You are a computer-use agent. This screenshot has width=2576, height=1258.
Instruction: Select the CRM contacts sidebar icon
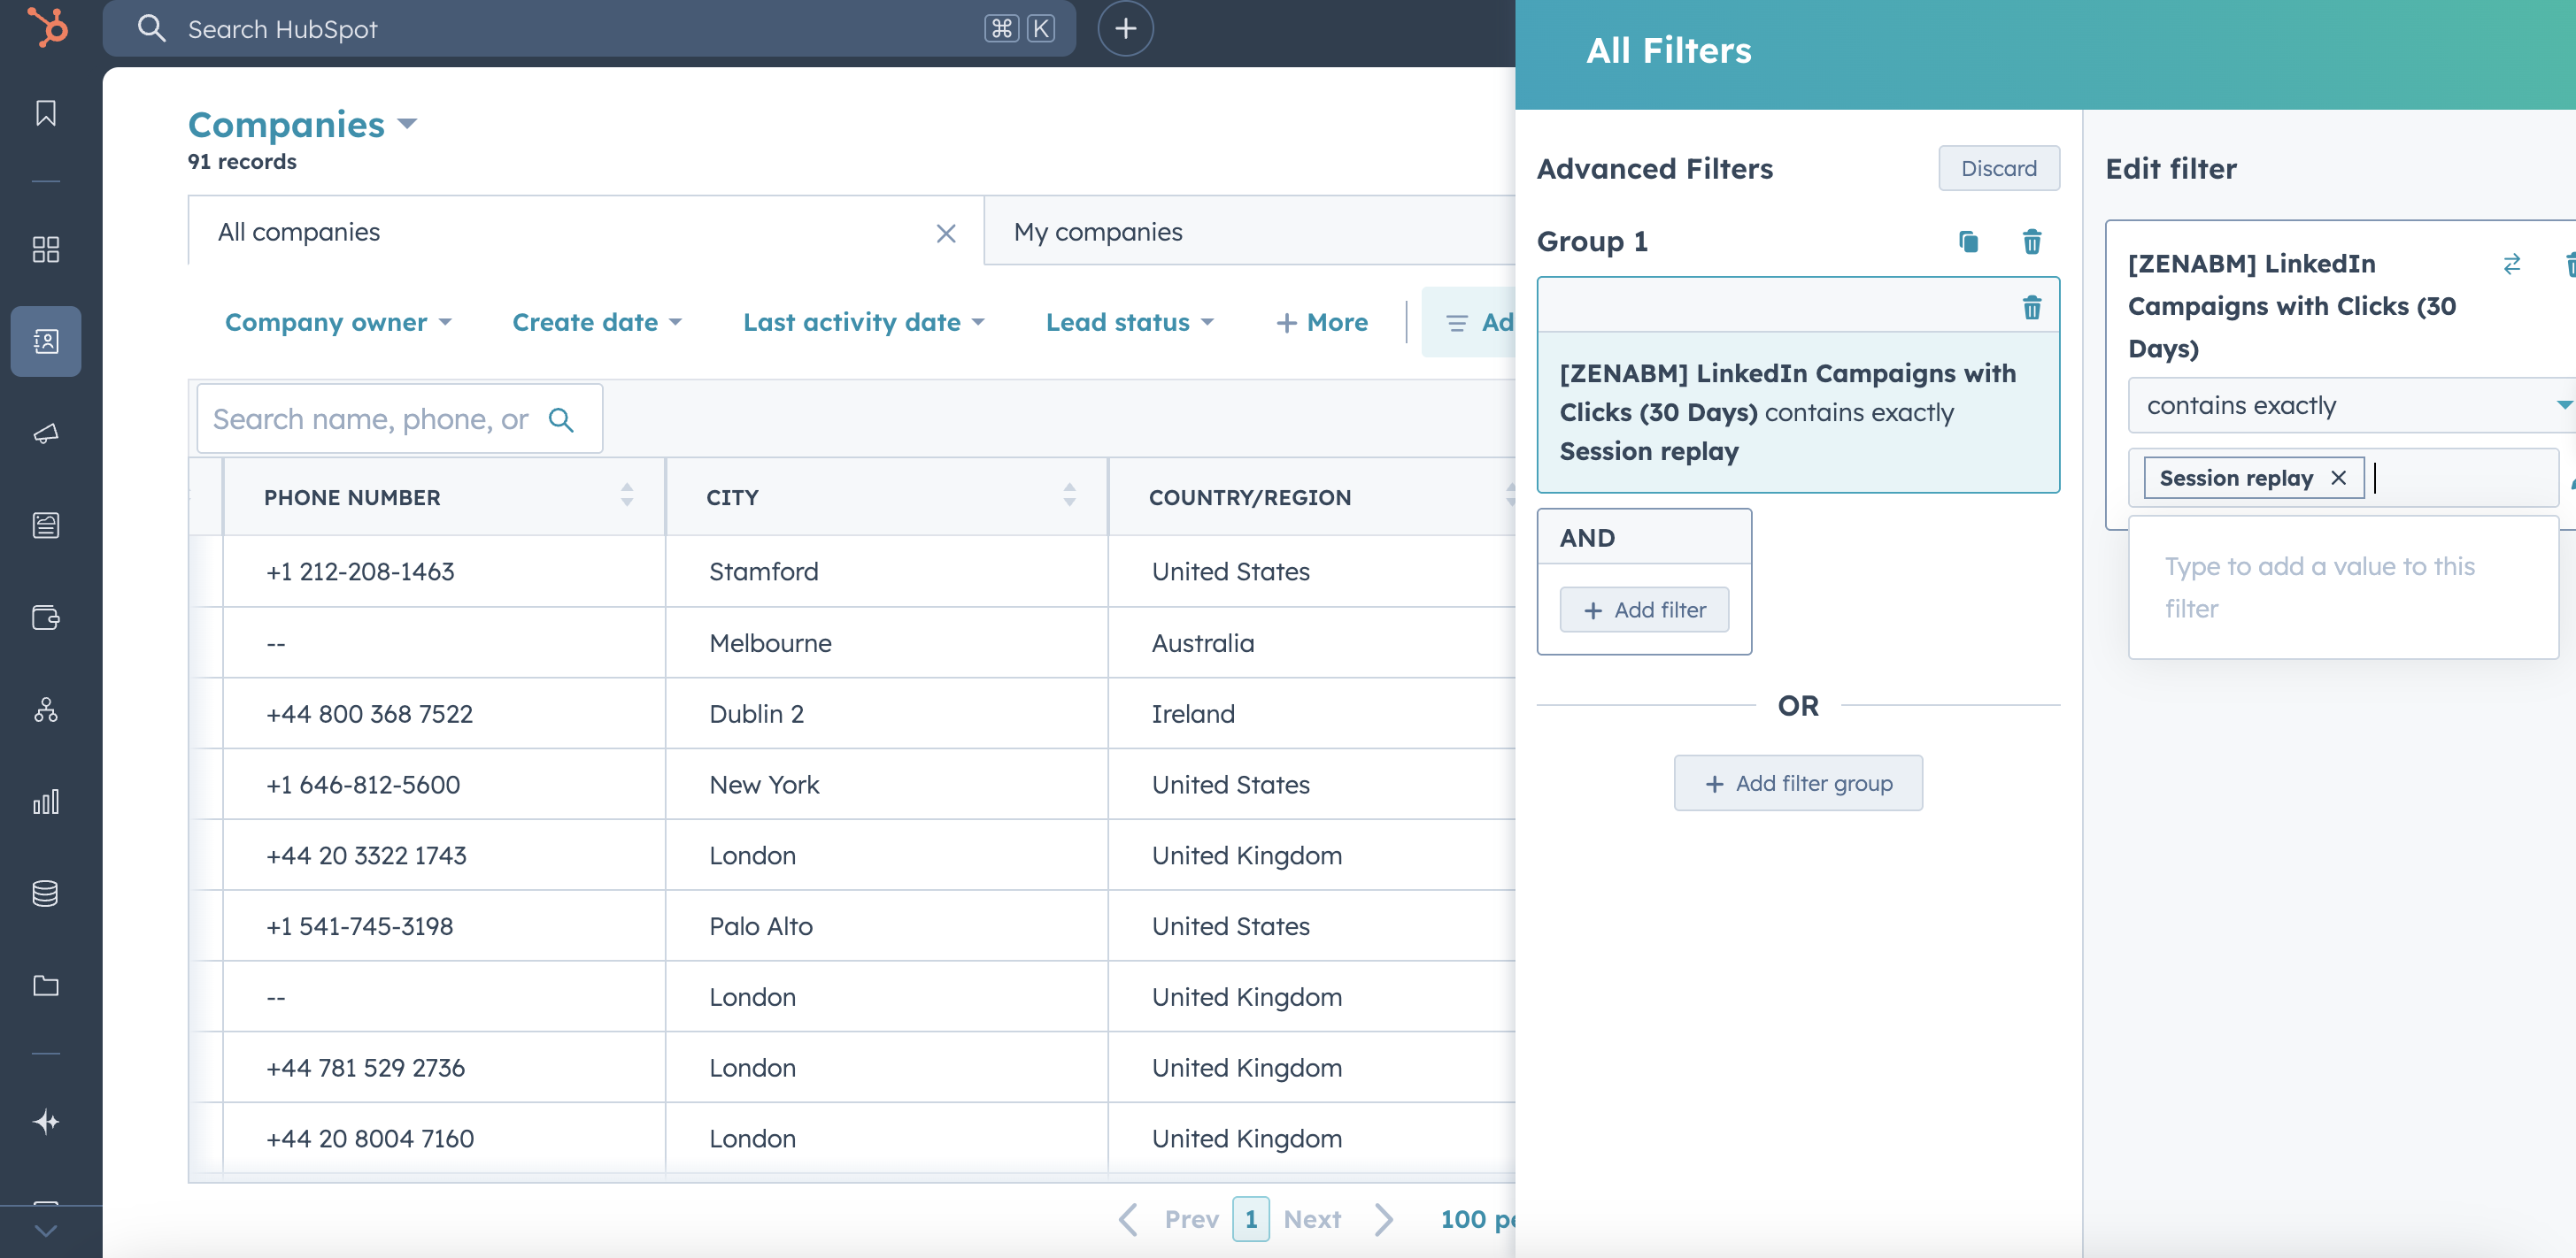(45, 341)
